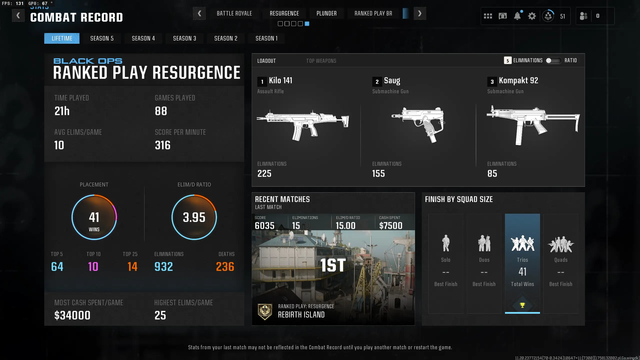Toggle Eliminations to Ratio switch
Screen dimensions: 640x360
click(553, 60)
